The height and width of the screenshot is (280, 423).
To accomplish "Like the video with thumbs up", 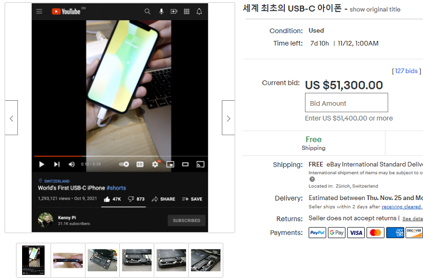I will pyautogui.click(x=106, y=199).
